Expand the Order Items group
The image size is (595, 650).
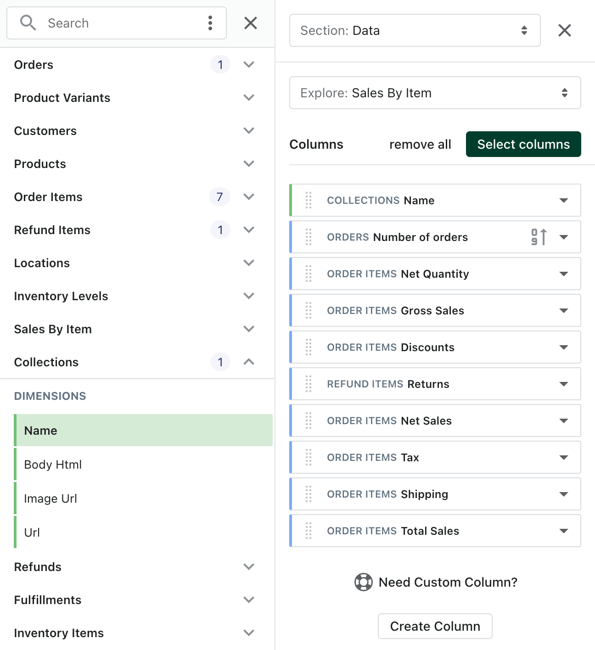249,196
